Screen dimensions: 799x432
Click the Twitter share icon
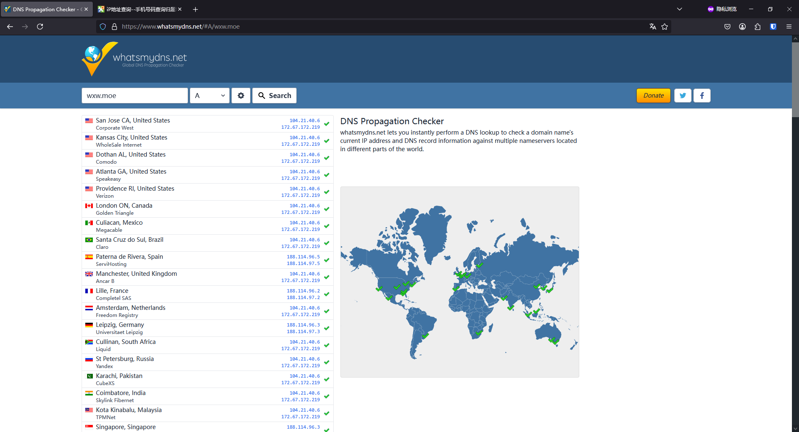pyautogui.click(x=682, y=96)
